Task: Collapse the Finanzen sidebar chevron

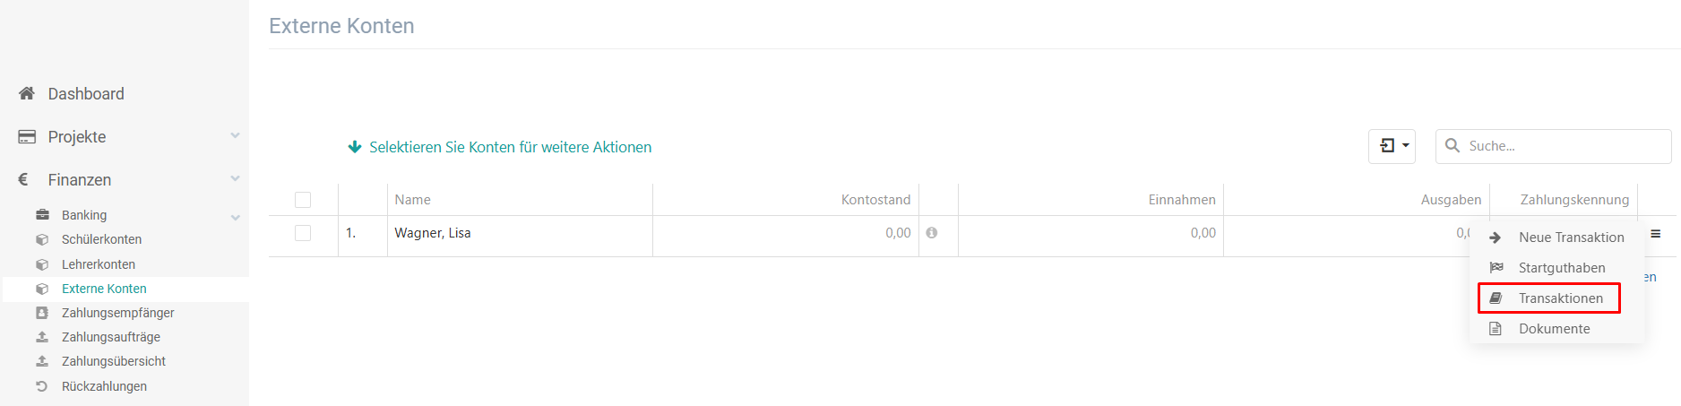Action: pos(235,179)
